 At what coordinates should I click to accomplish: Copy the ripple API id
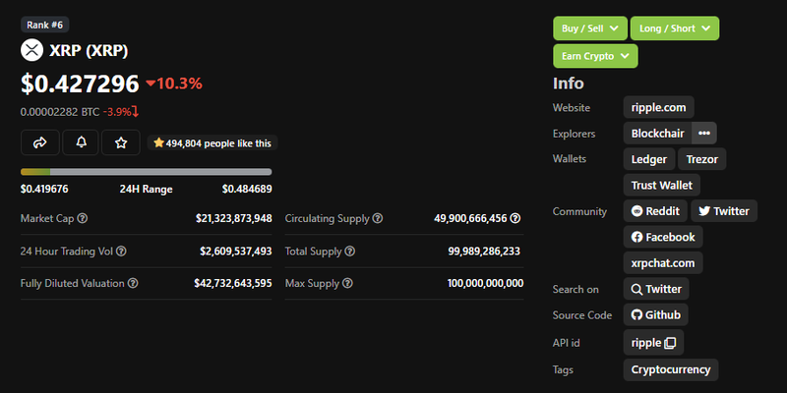[x=670, y=343]
